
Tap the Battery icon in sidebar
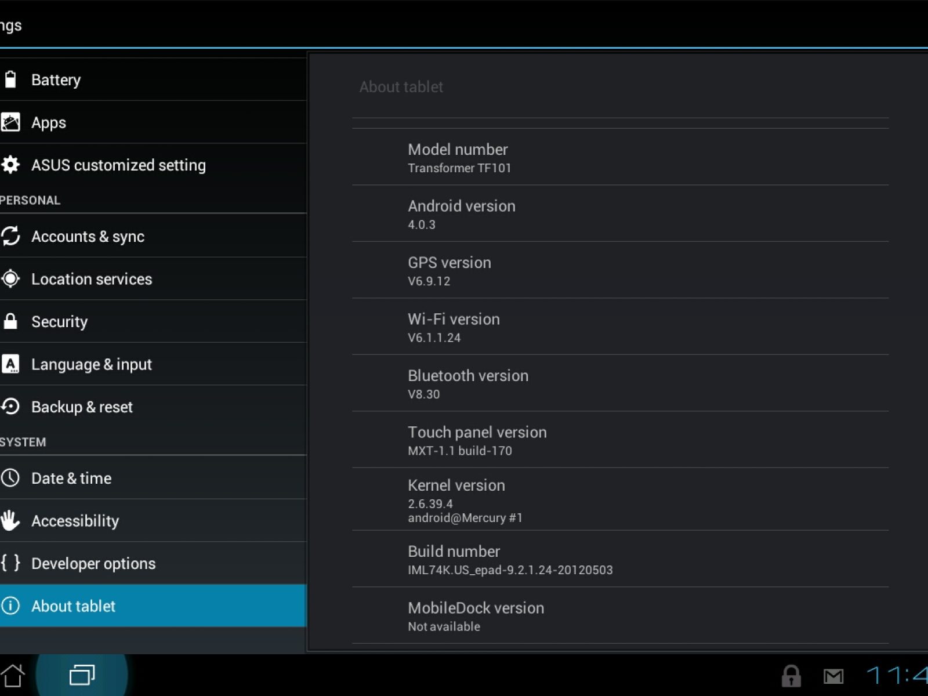[x=10, y=79]
